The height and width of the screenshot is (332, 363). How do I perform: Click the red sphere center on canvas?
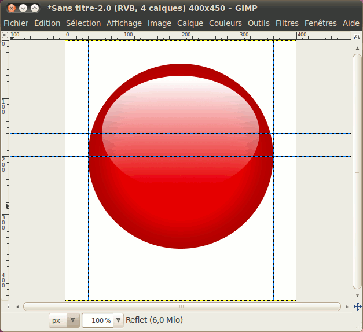pos(181,156)
